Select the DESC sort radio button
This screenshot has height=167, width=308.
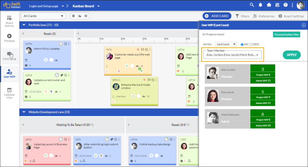[x=251, y=44]
